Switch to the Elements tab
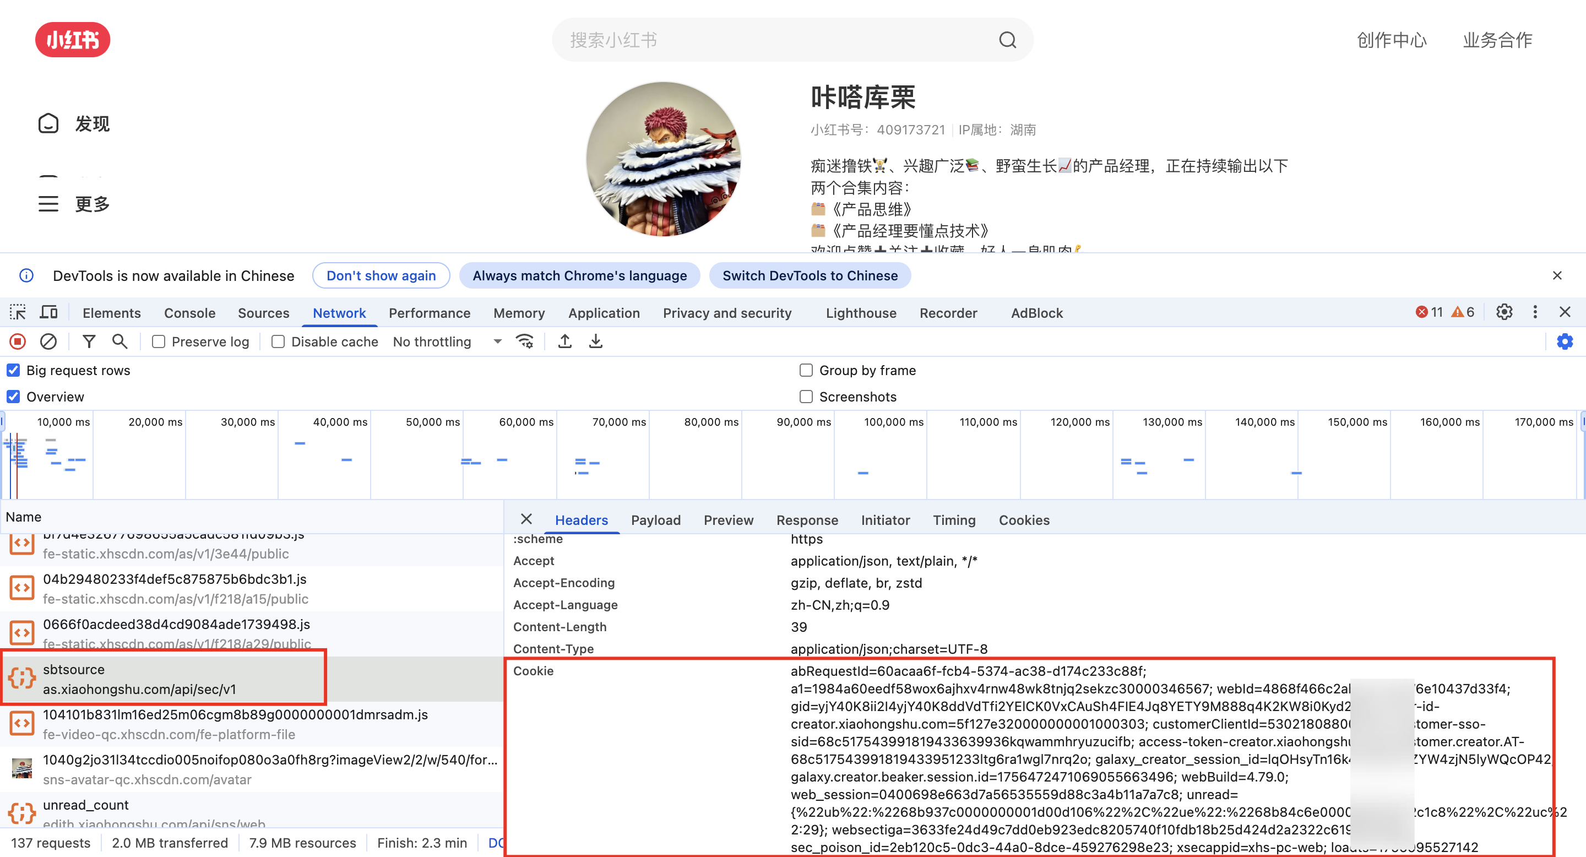This screenshot has height=857, width=1586. coord(111,313)
